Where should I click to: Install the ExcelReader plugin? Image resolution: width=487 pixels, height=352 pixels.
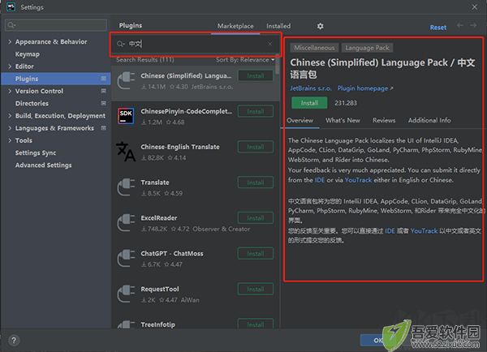point(256,218)
